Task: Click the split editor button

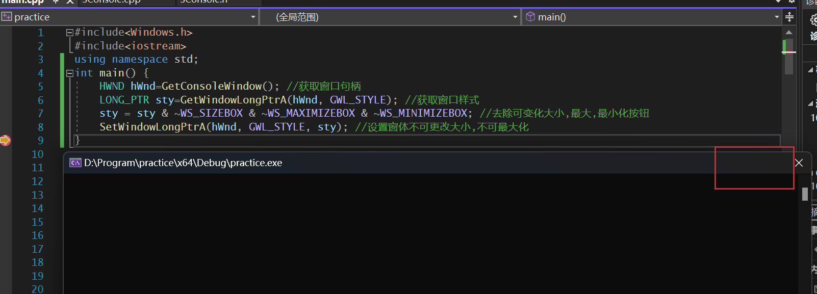Action: [x=789, y=17]
